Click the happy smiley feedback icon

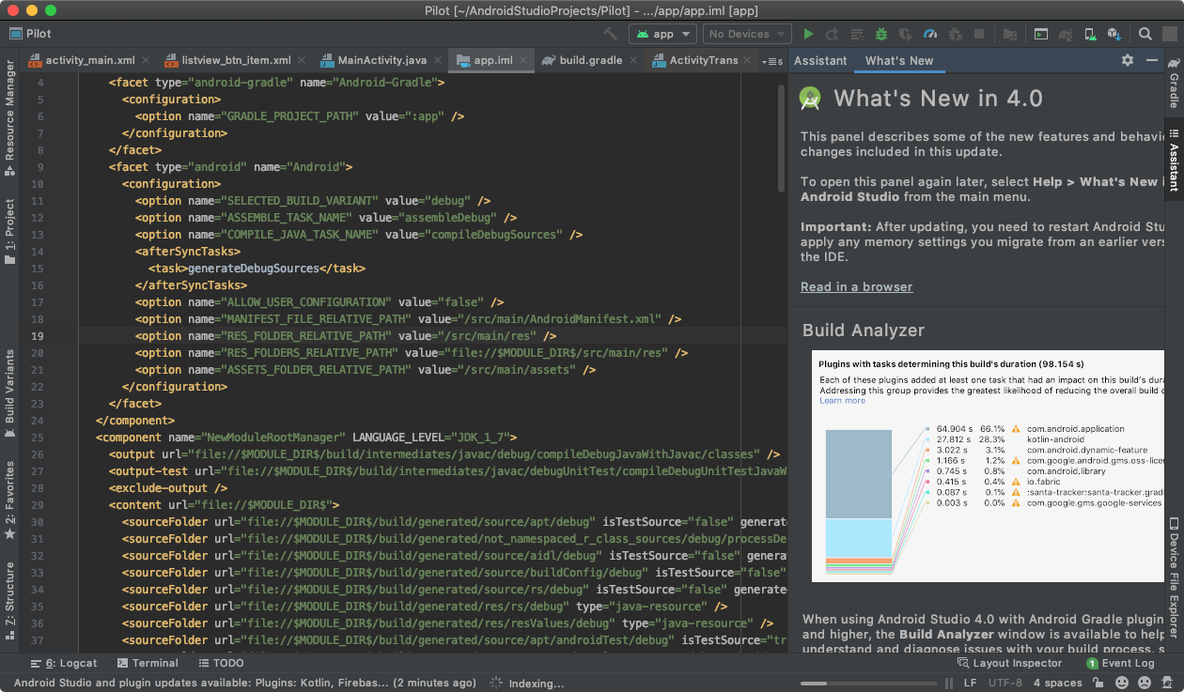1122,684
